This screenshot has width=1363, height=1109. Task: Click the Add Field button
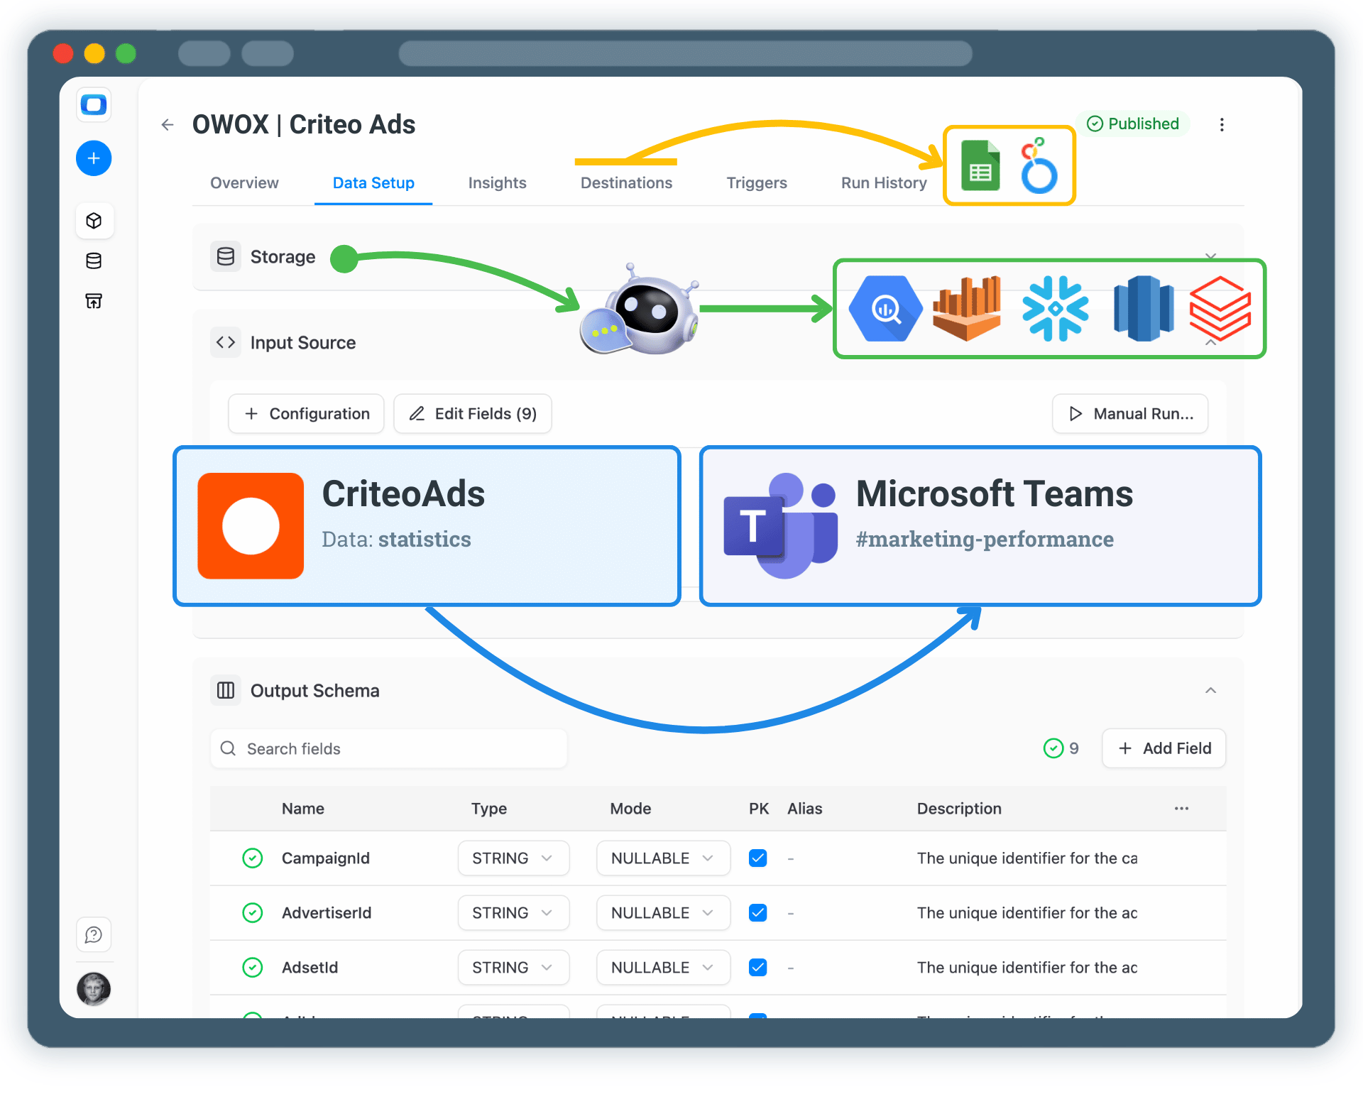[x=1164, y=748]
